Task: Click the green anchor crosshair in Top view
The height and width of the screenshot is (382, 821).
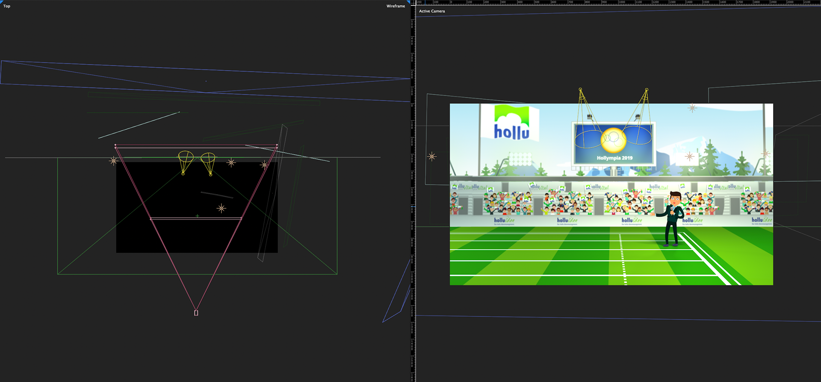Action: (197, 216)
